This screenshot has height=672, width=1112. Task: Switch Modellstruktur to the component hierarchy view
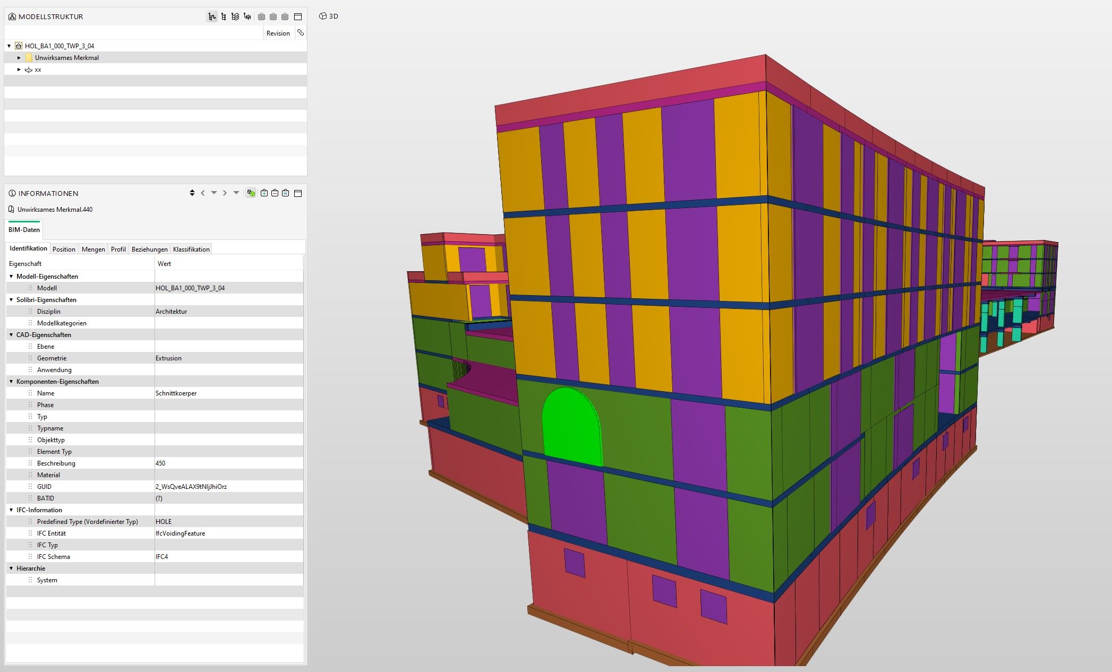coord(224,16)
